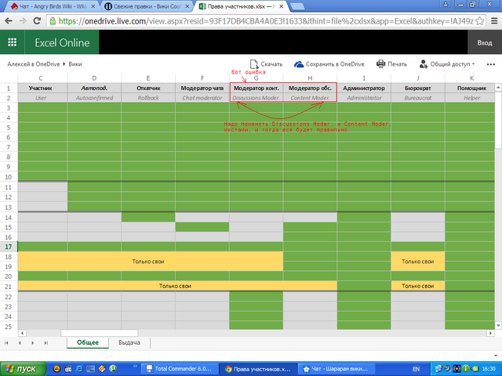Screen dimensions: 502x376
Task: Click the Excel Online title link
Action: click(x=62, y=42)
